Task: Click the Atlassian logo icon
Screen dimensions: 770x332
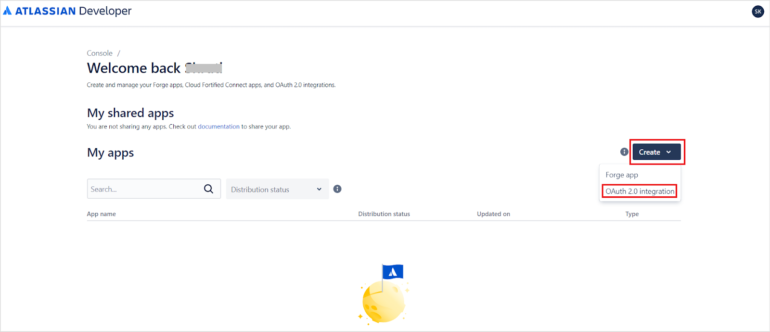Action: pos(7,11)
